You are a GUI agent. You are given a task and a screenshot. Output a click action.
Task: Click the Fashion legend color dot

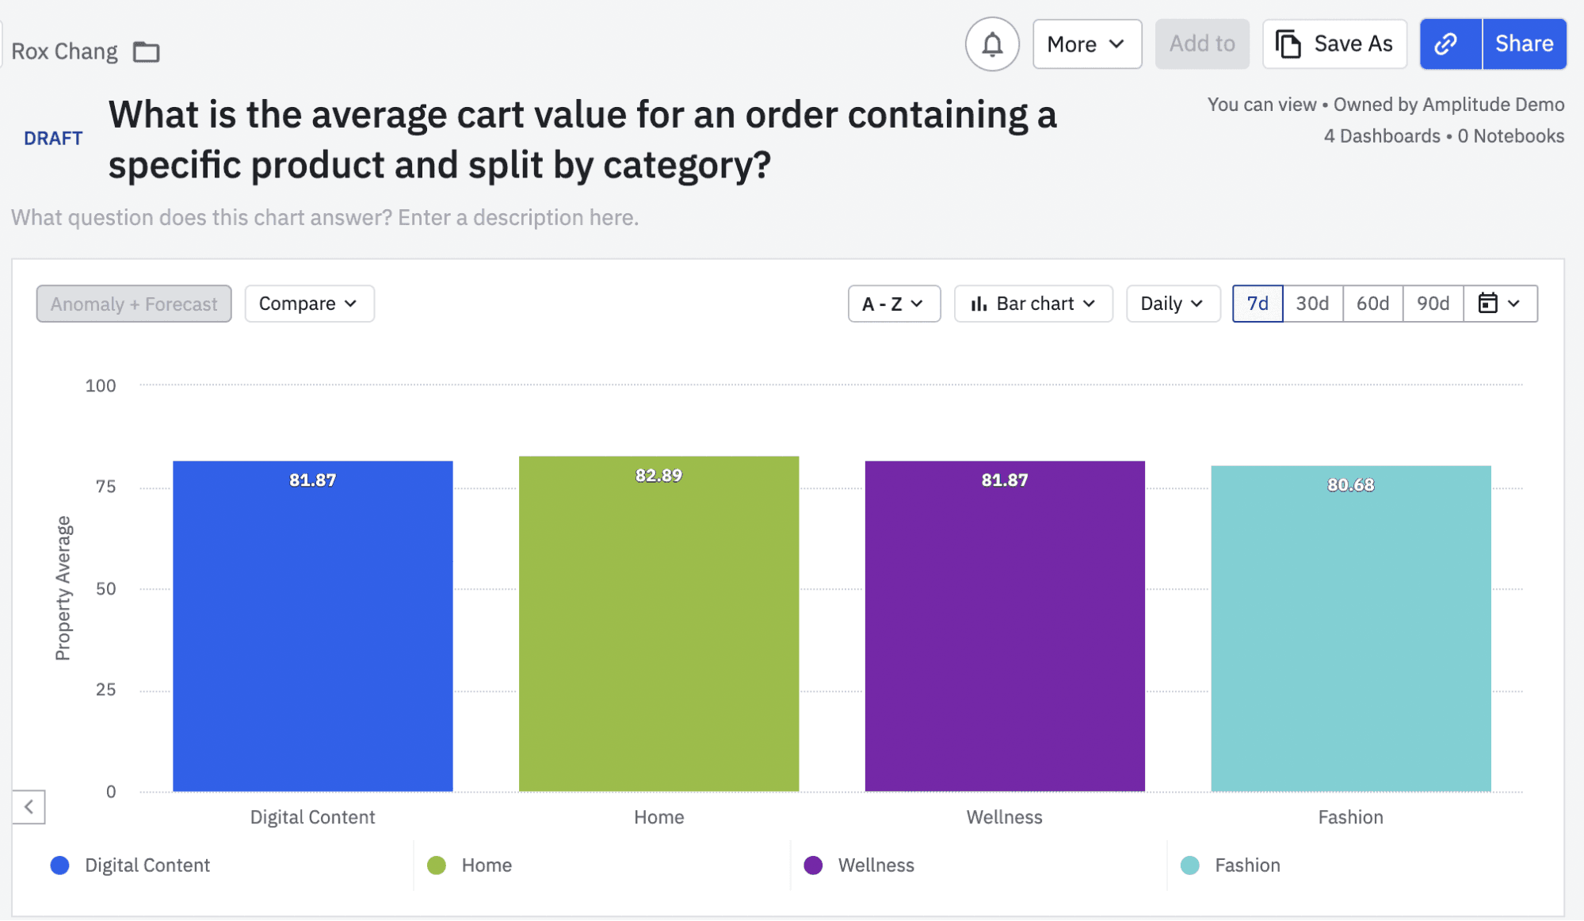tap(1189, 866)
